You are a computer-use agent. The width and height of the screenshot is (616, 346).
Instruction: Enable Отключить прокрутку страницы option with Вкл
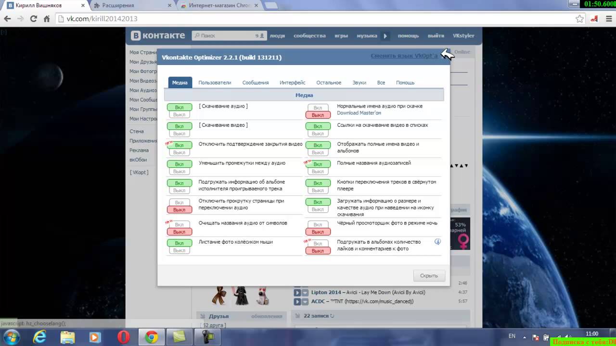tap(180, 202)
